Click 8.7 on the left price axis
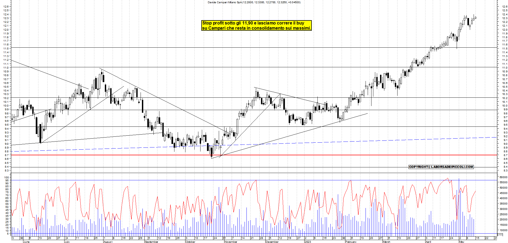 [x=7, y=155]
